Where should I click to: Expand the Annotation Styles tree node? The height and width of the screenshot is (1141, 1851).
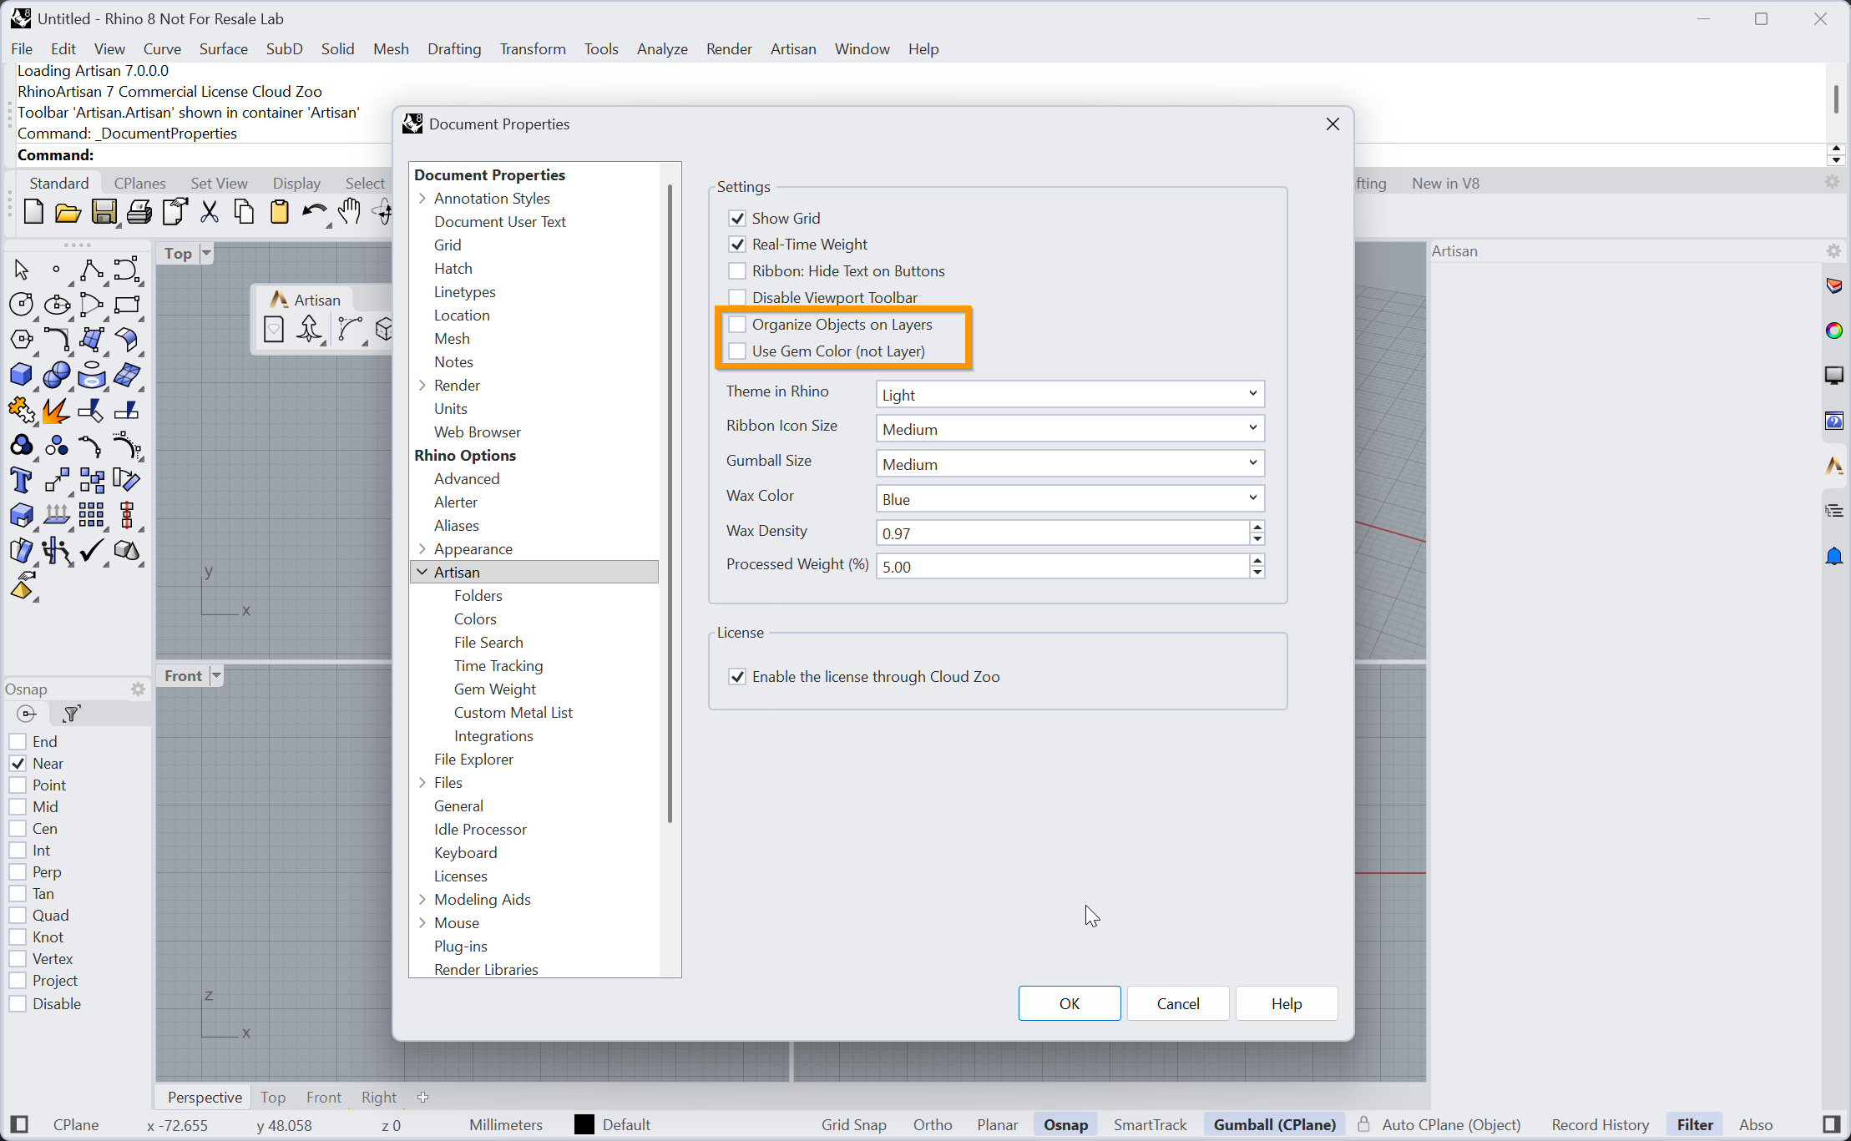point(422,199)
